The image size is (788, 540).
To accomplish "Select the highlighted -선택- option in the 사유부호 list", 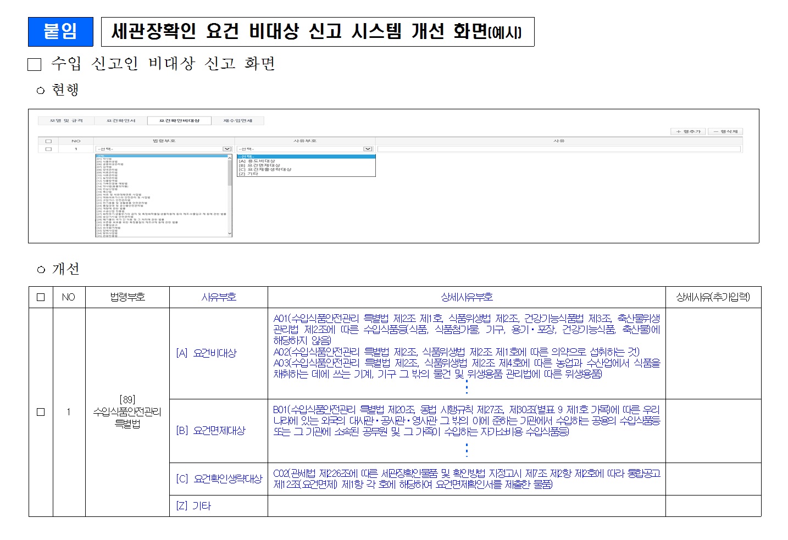I will pos(306,157).
